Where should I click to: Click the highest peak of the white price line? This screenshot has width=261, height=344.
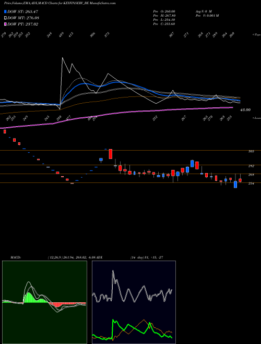coord(63,58)
